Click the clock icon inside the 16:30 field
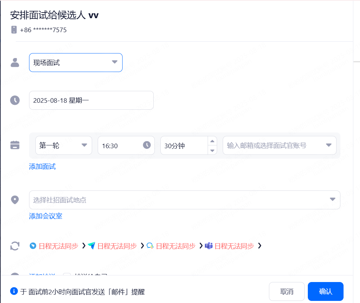The height and width of the screenshot is (303, 360). coord(147,145)
